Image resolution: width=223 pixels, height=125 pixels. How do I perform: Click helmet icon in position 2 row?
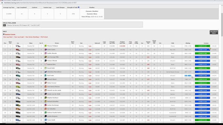(x=46, y=50)
